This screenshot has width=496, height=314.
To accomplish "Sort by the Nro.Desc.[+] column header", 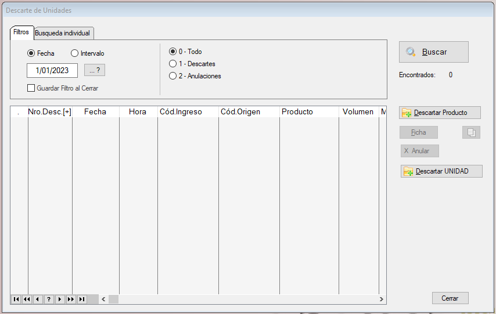I will point(49,111).
